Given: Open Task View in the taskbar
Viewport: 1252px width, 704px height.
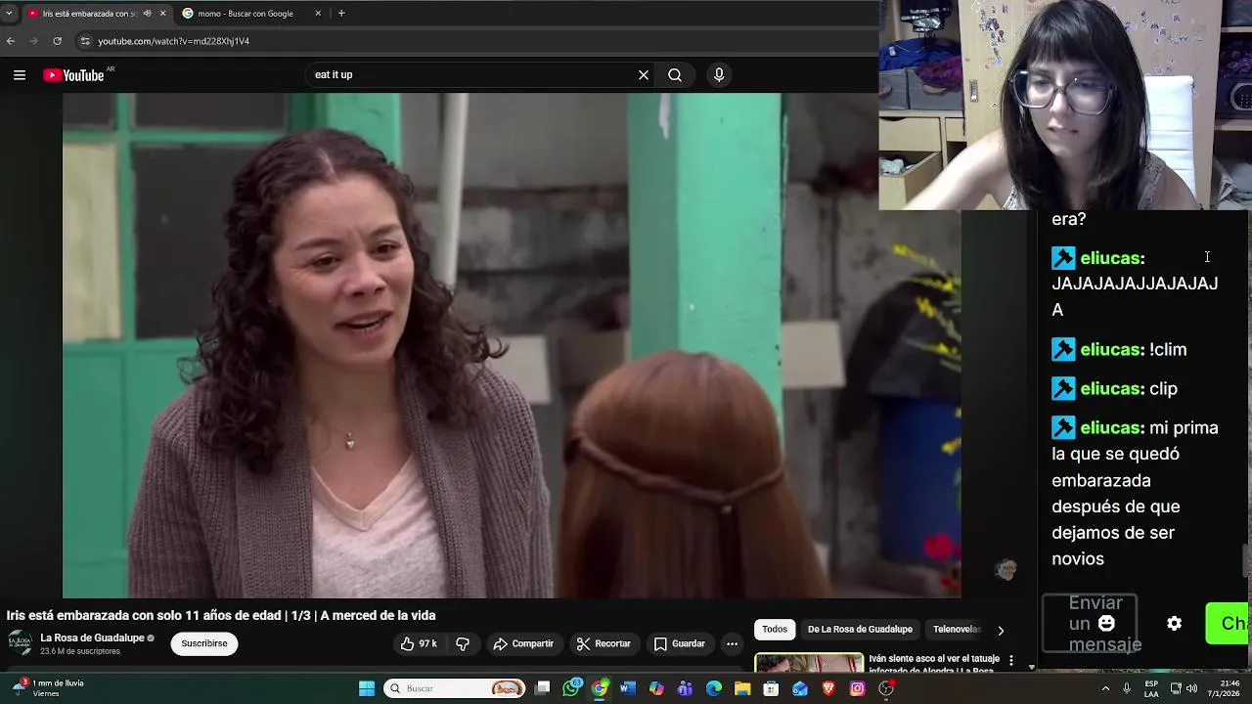Looking at the screenshot, I should coord(543,688).
